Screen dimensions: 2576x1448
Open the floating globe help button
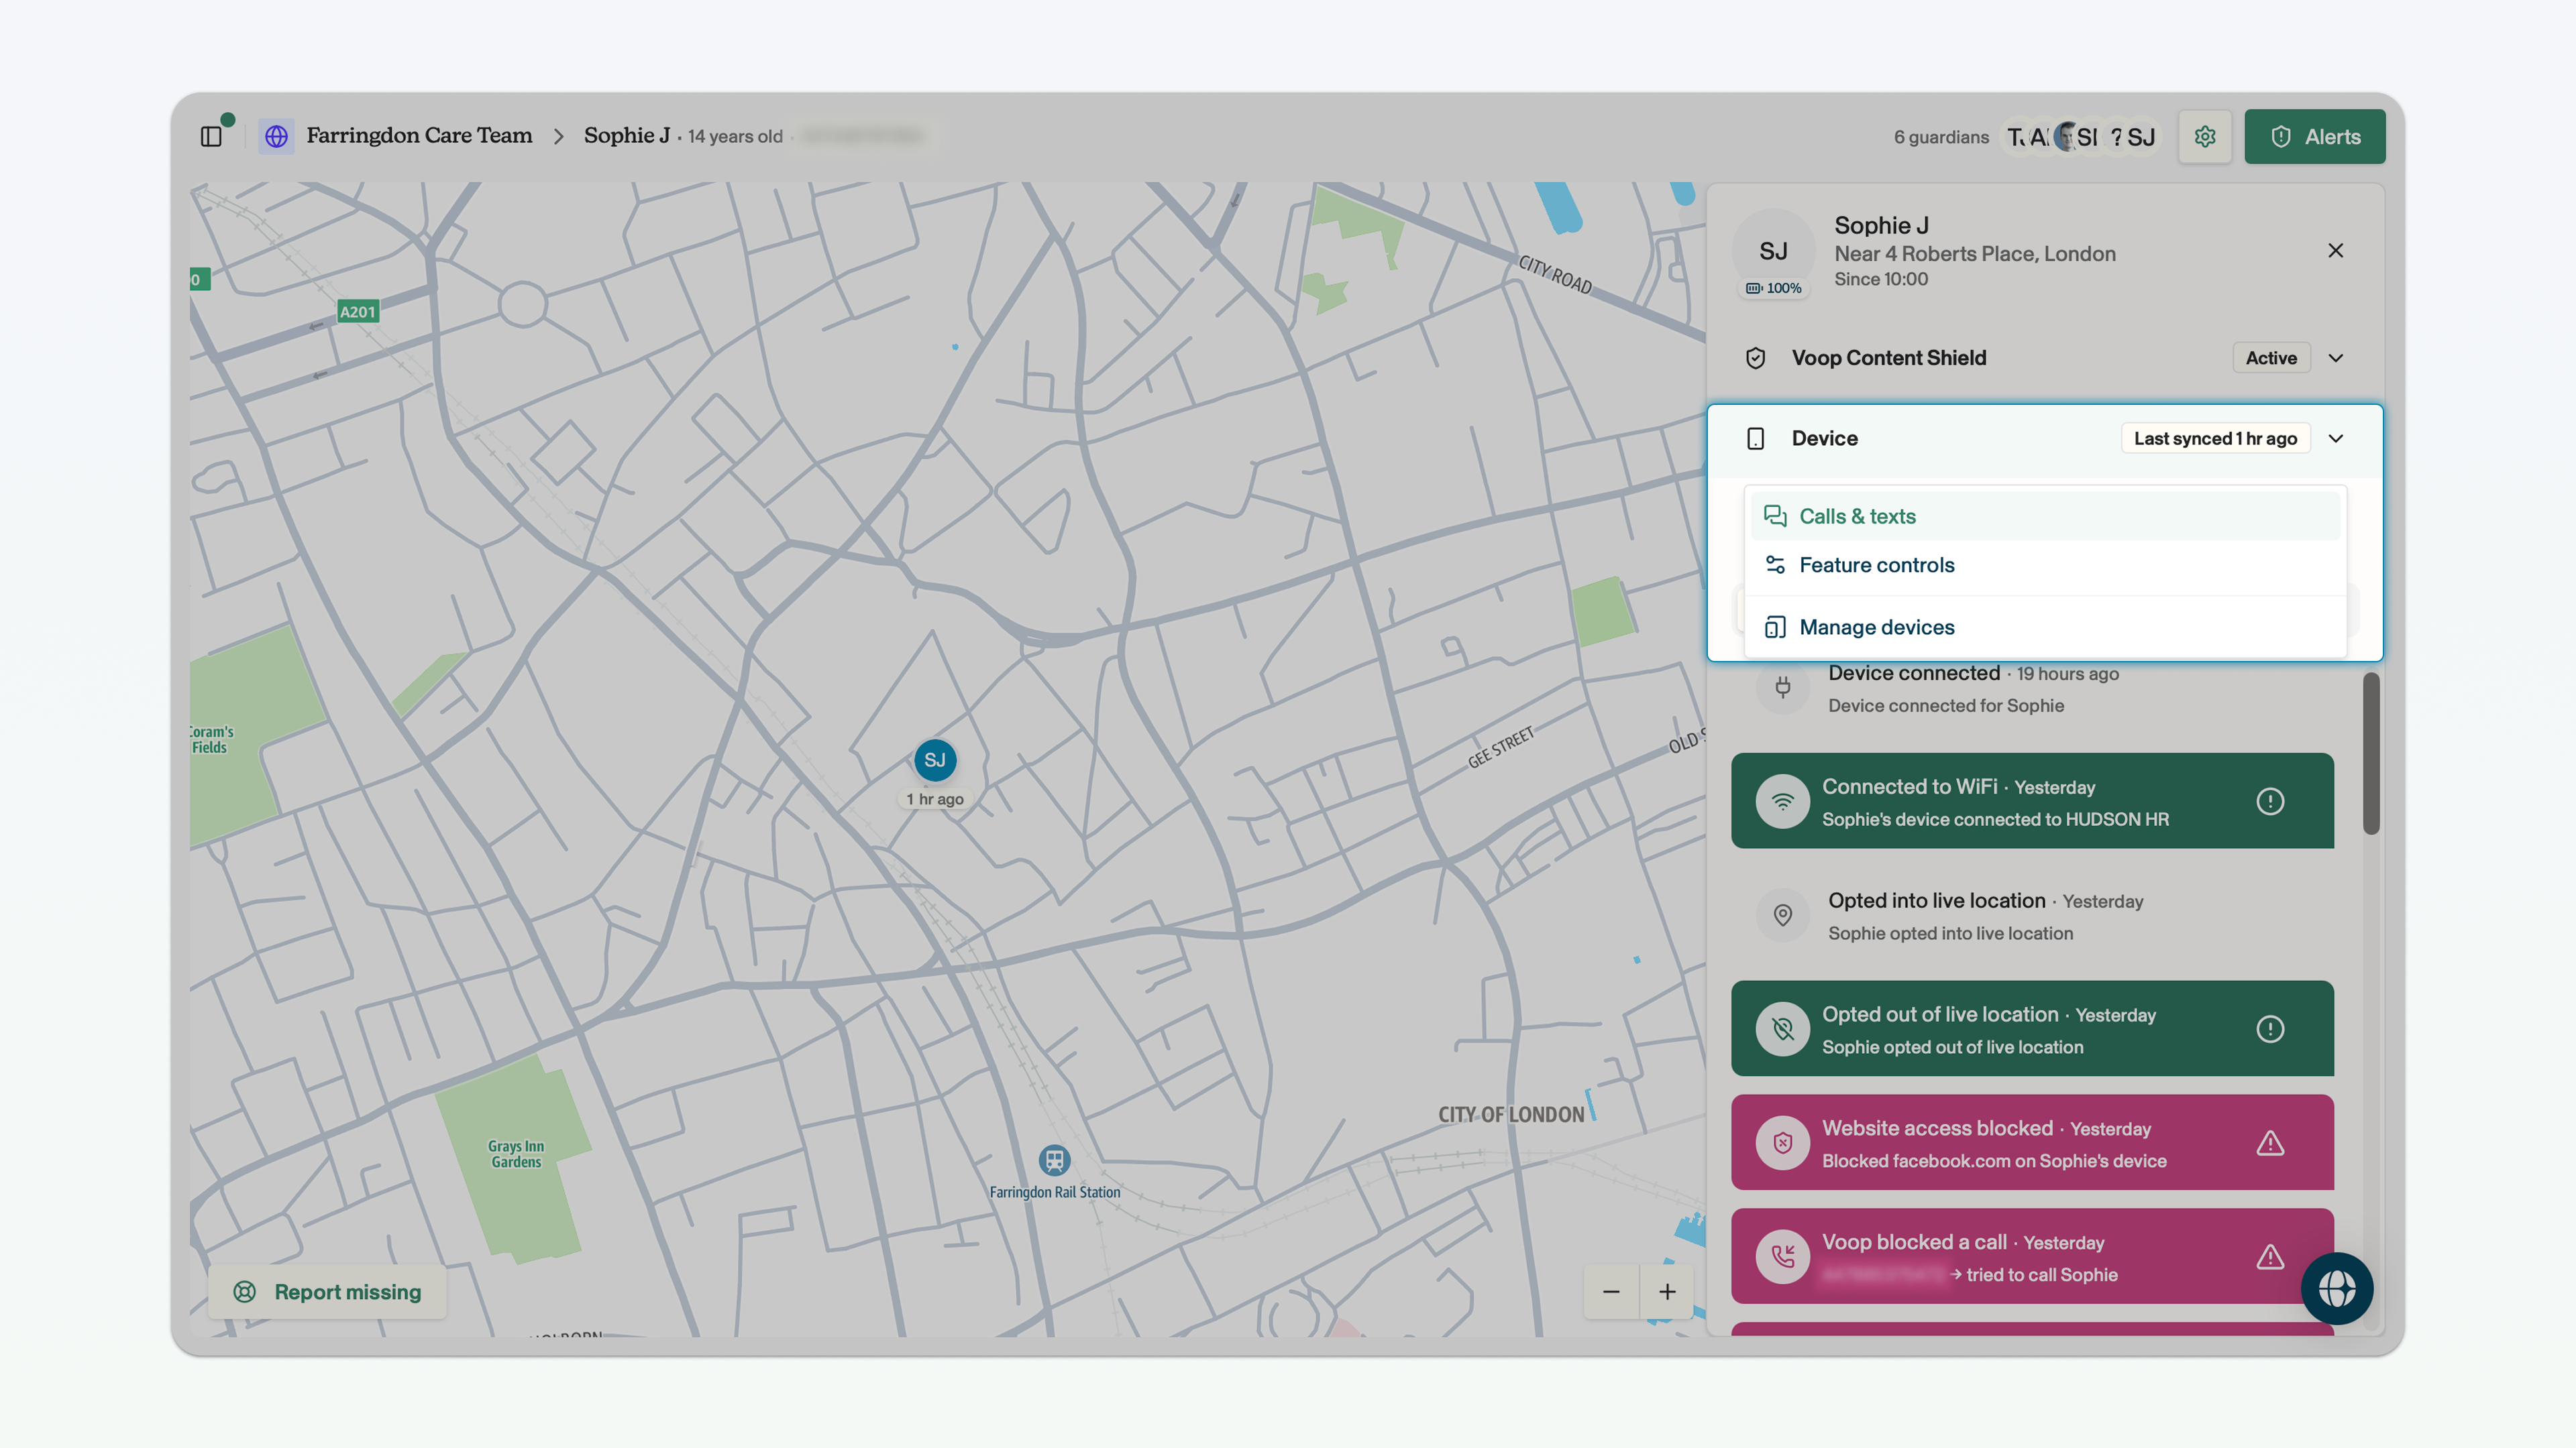tap(2336, 1289)
